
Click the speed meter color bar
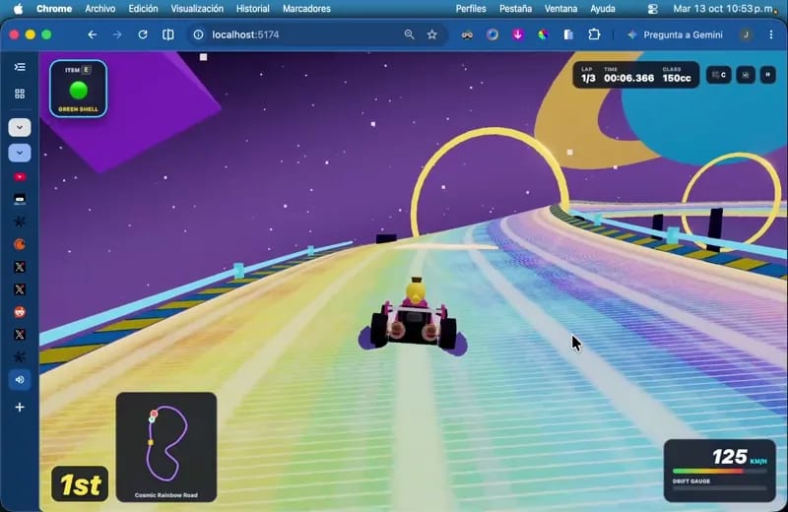tap(720, 472)
